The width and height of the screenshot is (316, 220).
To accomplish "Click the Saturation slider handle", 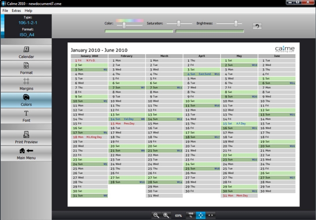I will point(180,23).
